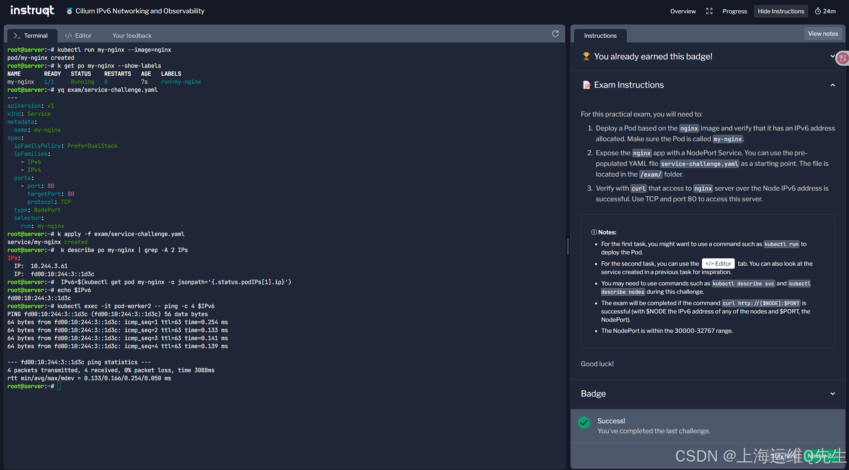Click the timer clock icon
This screenshot has width=849, height=470.
(x=818, y=11)
